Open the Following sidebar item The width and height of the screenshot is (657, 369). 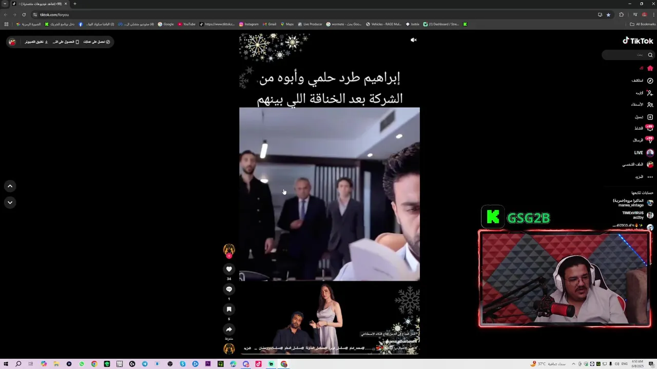point(644,93)
